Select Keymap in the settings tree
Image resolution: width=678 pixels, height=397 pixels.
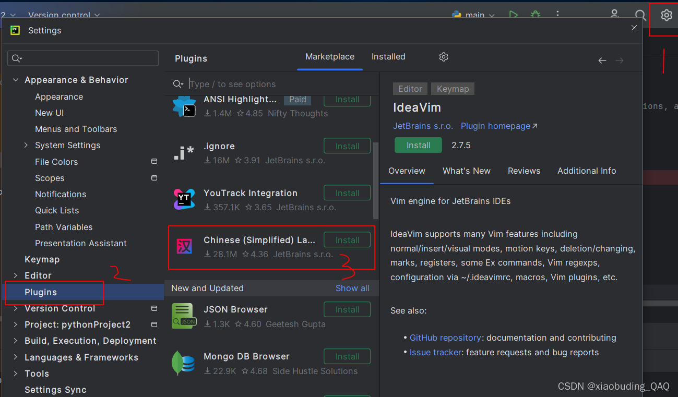42,259
